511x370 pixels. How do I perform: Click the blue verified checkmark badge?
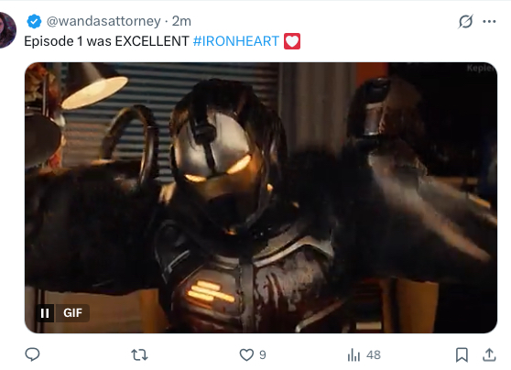(x=34, y=21)
